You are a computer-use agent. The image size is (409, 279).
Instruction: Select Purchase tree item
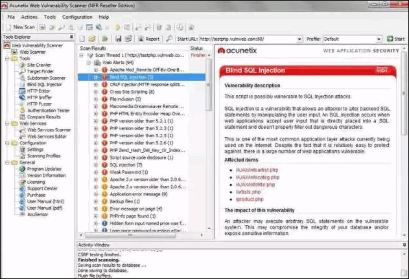tap(36, 195)
